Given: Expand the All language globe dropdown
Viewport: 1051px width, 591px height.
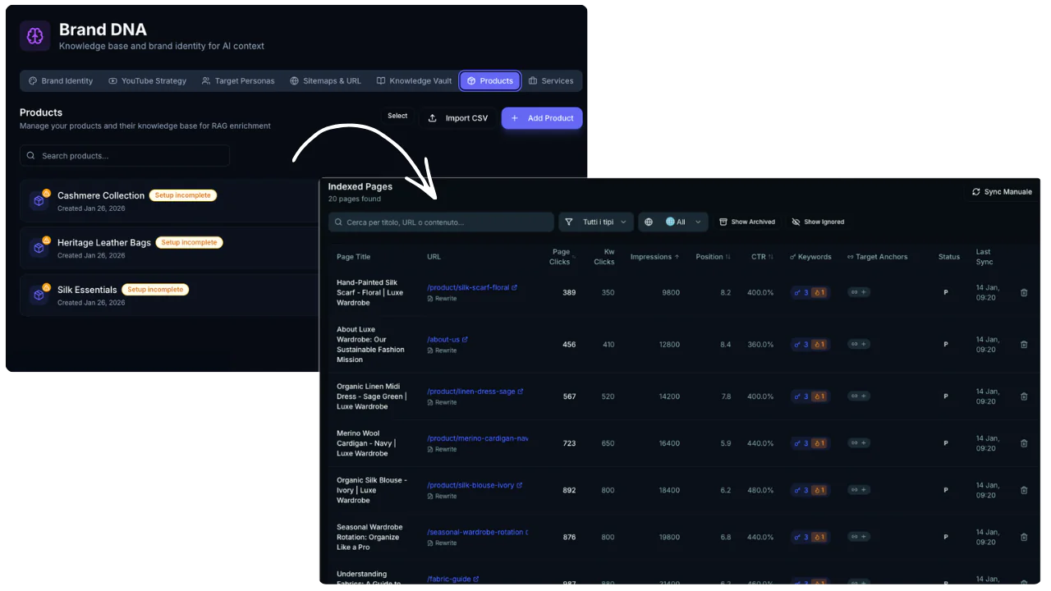Looking at the screenshot, I should pos(673,222).
